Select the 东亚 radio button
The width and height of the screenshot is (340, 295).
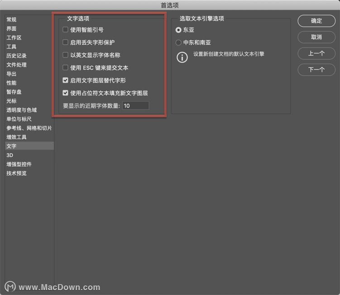(178, 30)
